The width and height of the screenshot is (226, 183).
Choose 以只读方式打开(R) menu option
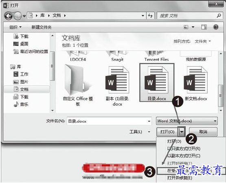coord(184,149)
